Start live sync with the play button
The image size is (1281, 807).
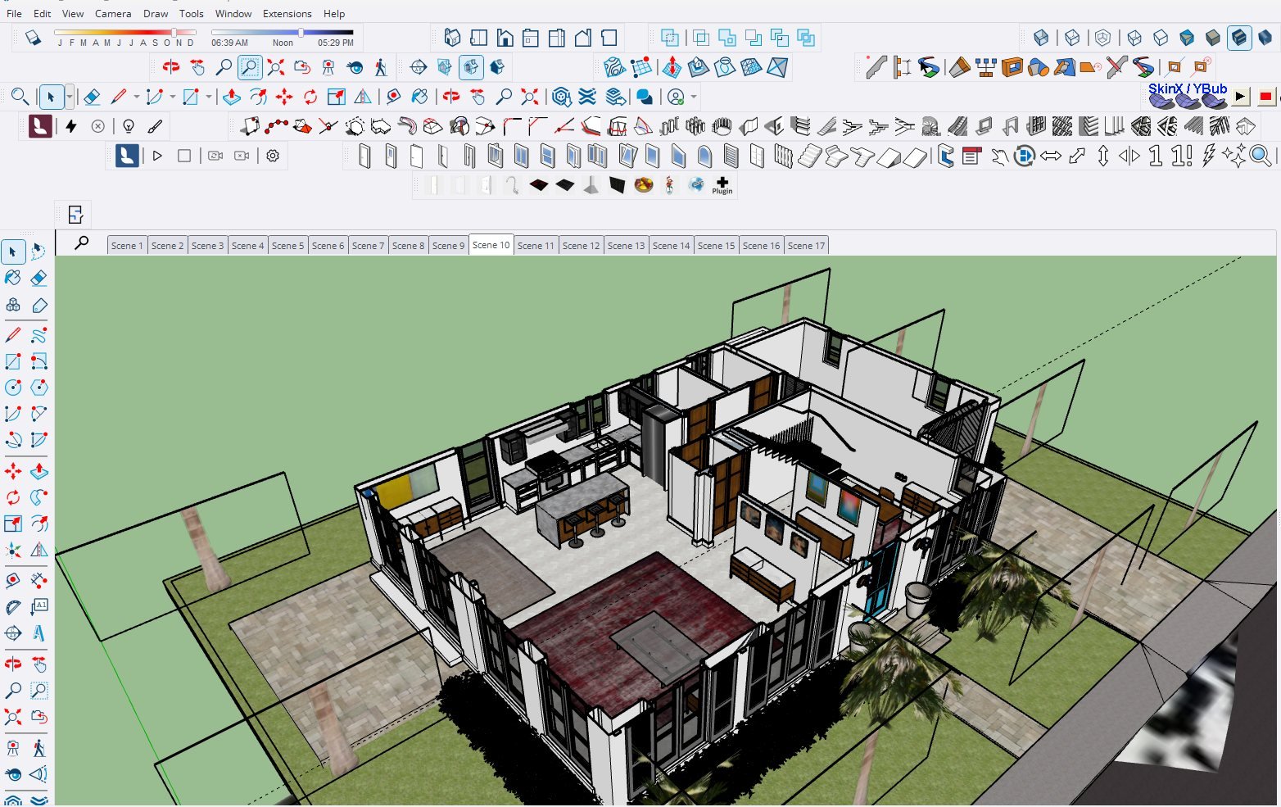coord(157,156)
